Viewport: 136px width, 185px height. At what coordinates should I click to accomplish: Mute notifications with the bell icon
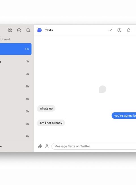click(129, 30)
